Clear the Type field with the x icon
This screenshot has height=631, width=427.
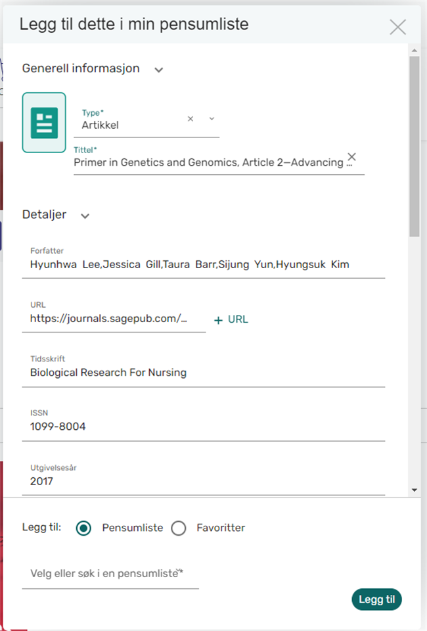point(191,119)
